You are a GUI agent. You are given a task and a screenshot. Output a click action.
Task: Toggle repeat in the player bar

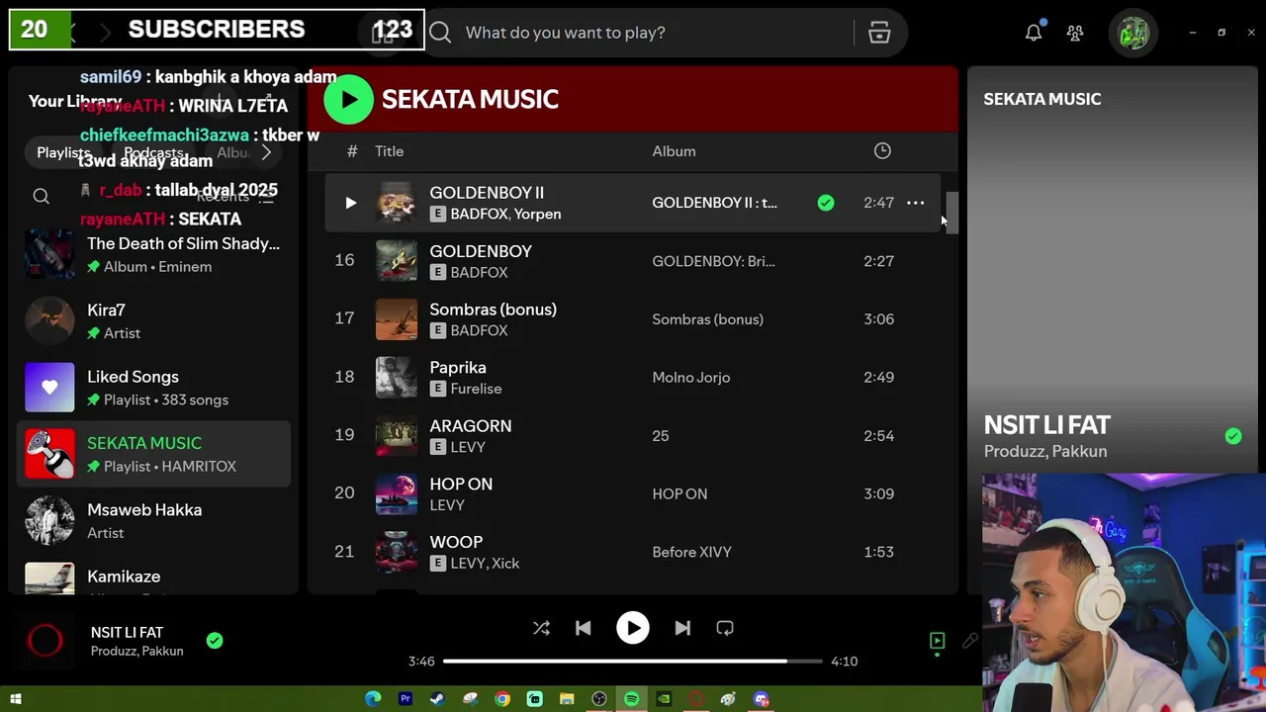tap(725, 628)
